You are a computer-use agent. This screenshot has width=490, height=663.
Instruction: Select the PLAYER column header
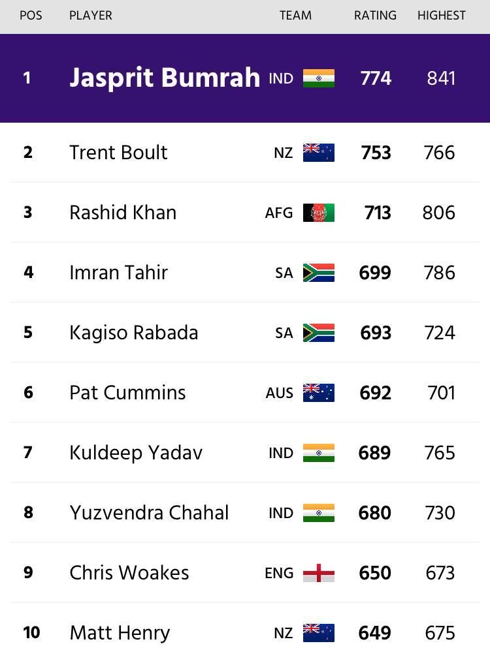(91, 16)
